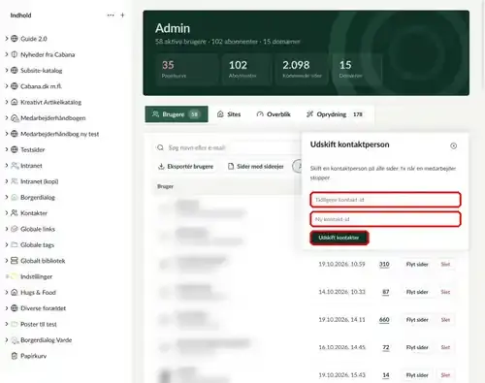
Task: Expand the Intranet (kopi) tree node
Action: coord(7,181)
